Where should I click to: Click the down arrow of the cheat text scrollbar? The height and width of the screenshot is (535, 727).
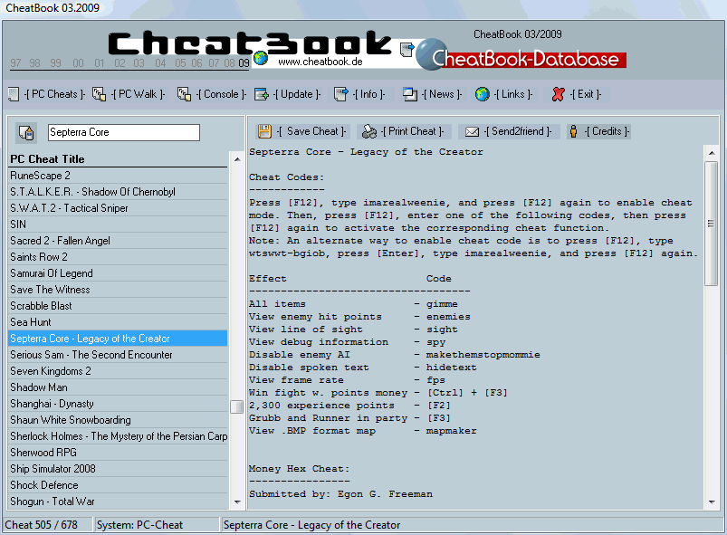[712, 502]
